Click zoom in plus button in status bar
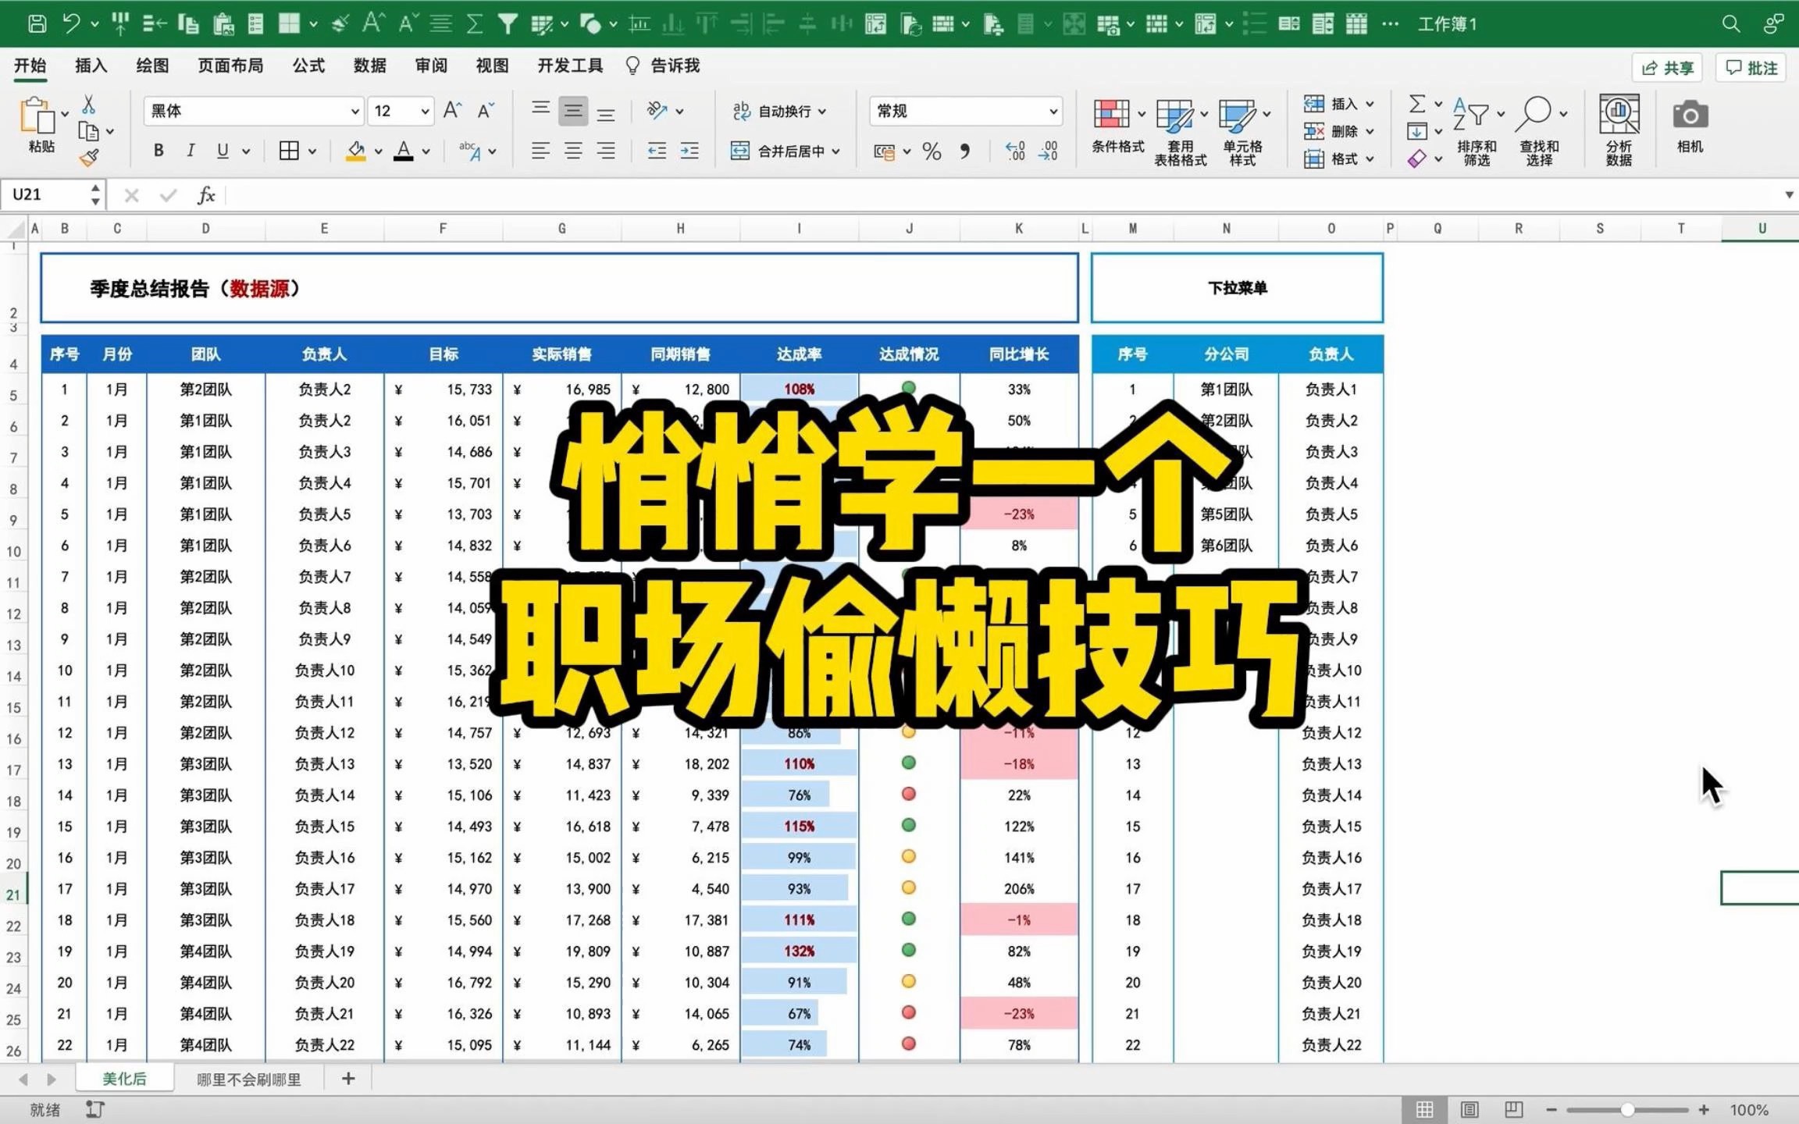The width and height of the screenshot is (1799, 1124). click(1704, 1109)
